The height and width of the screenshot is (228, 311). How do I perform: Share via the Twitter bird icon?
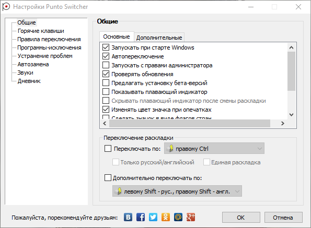[x=153, y=218]
